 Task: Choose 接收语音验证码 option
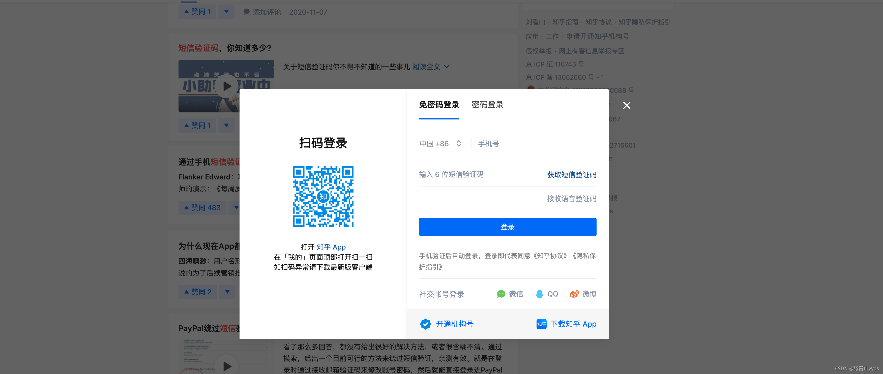click(x=571, y=199)
